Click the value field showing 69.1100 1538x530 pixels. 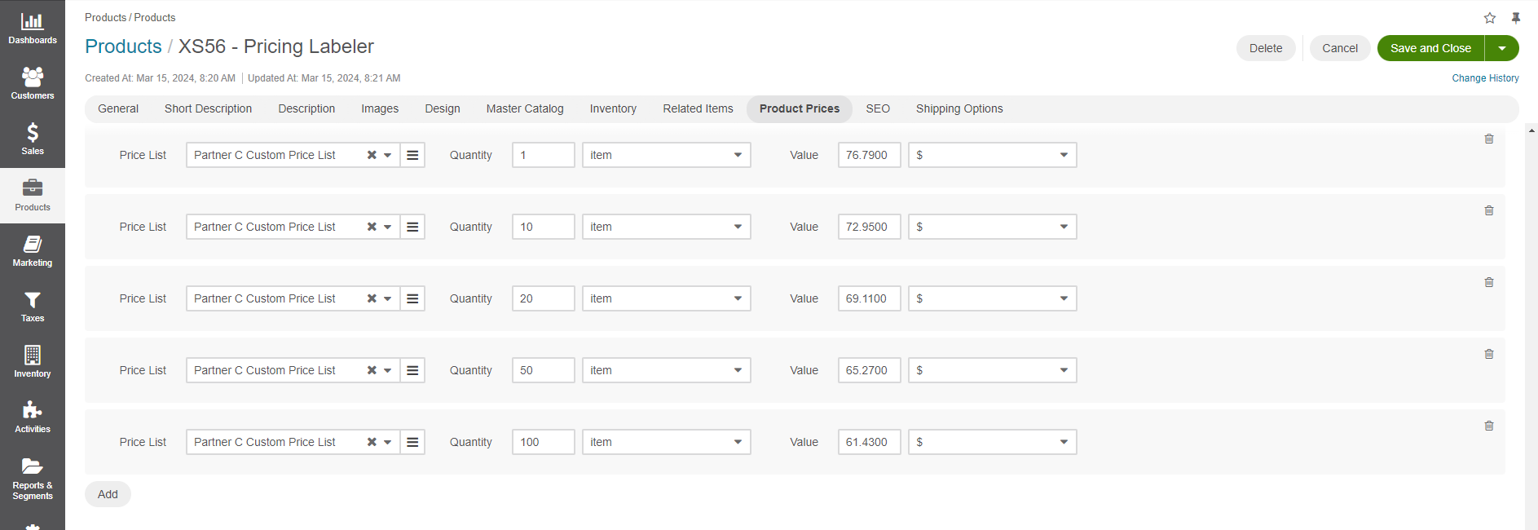point(869,298)
